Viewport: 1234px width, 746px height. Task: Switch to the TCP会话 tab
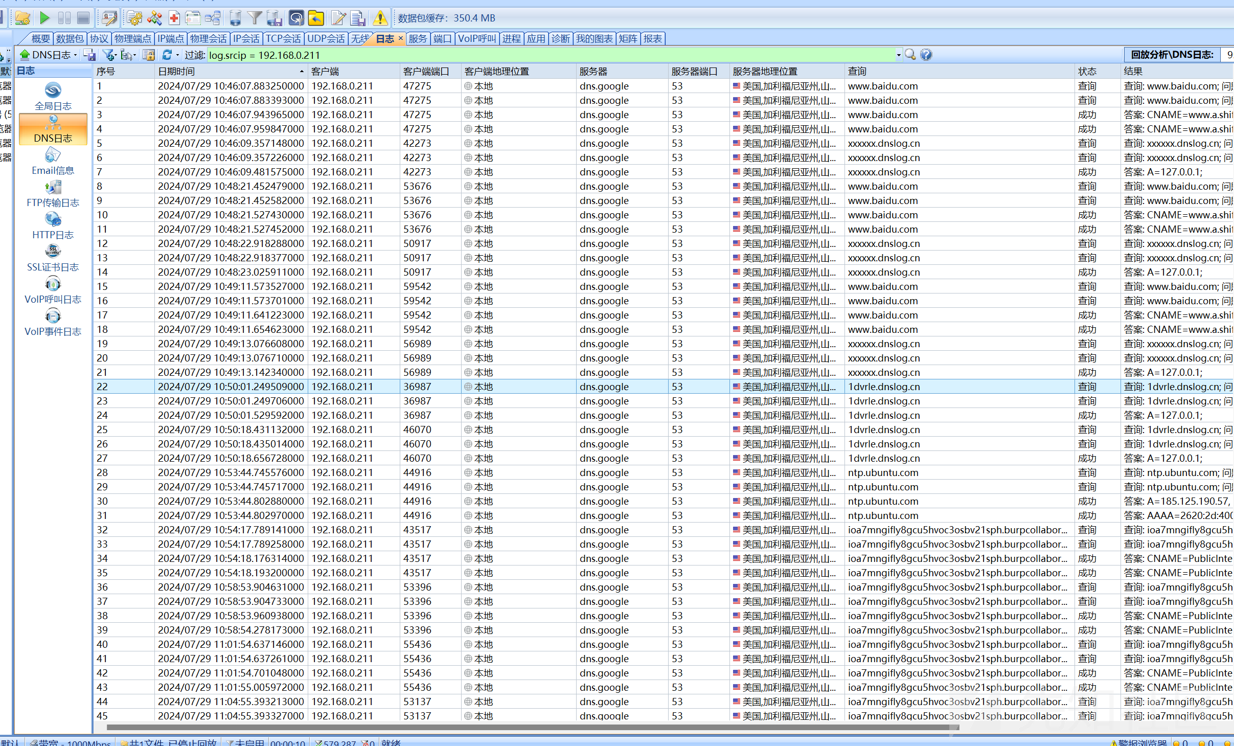(283, 38)
